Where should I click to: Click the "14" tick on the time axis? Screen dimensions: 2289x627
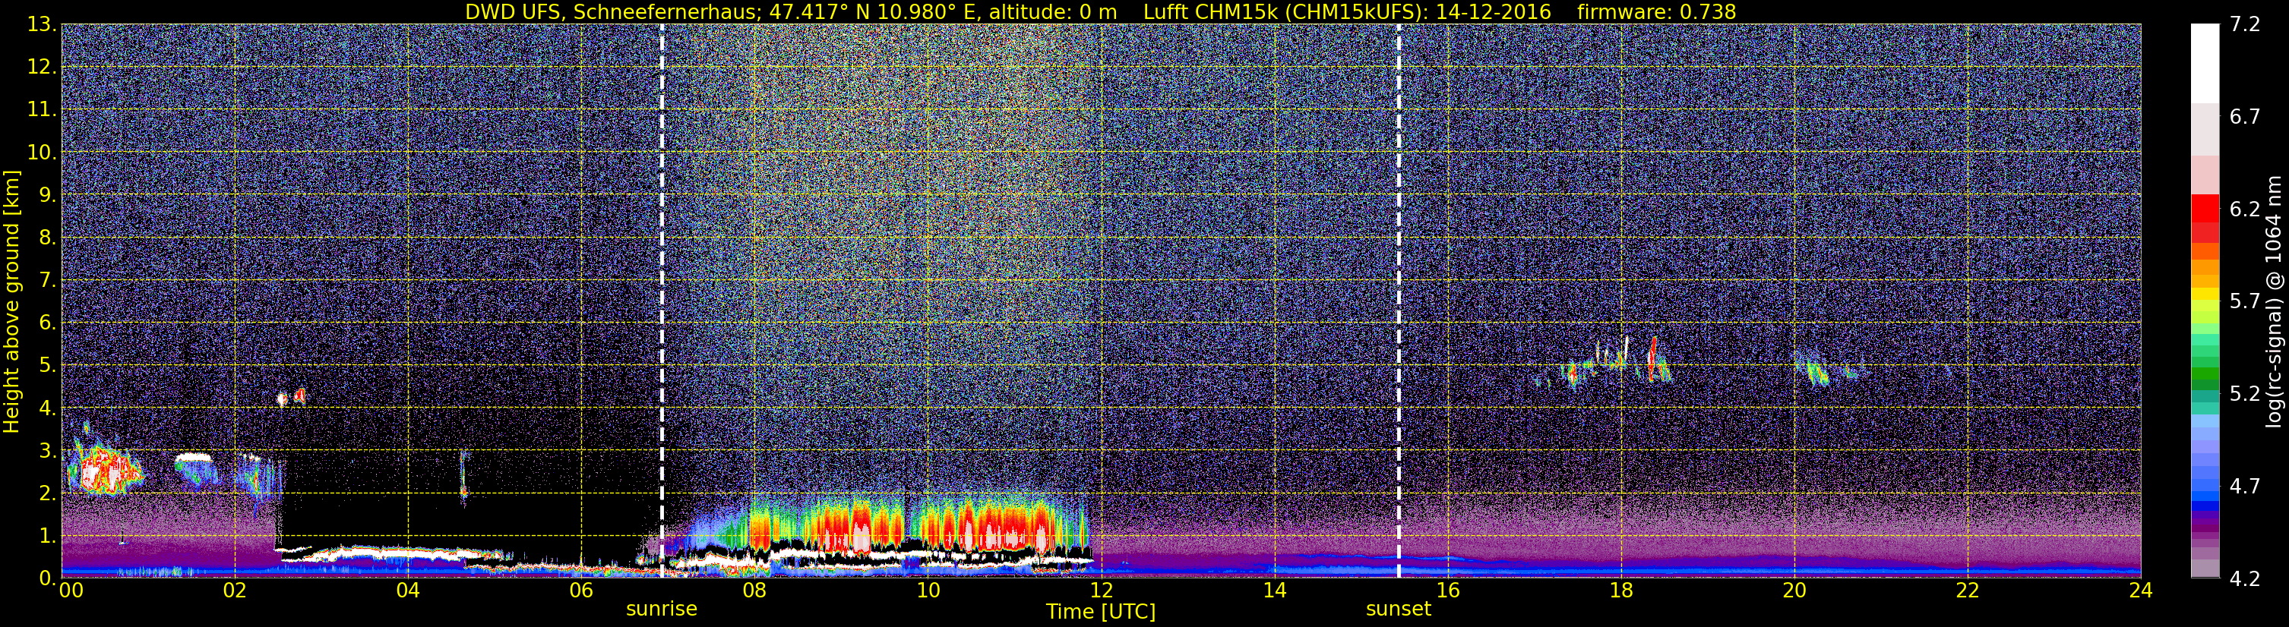pyautogui.click(x=1274, y=591)
